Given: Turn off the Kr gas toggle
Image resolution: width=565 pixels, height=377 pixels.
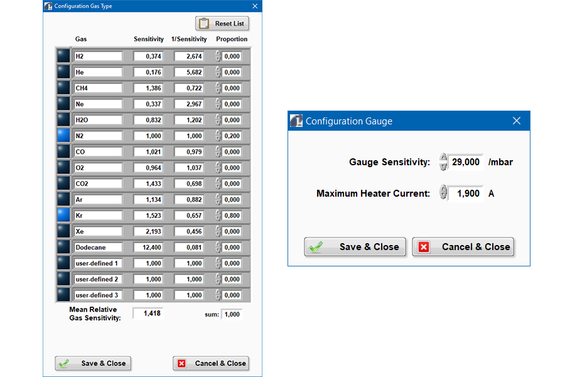Looking at the screenshot, I should pos(63,216).
